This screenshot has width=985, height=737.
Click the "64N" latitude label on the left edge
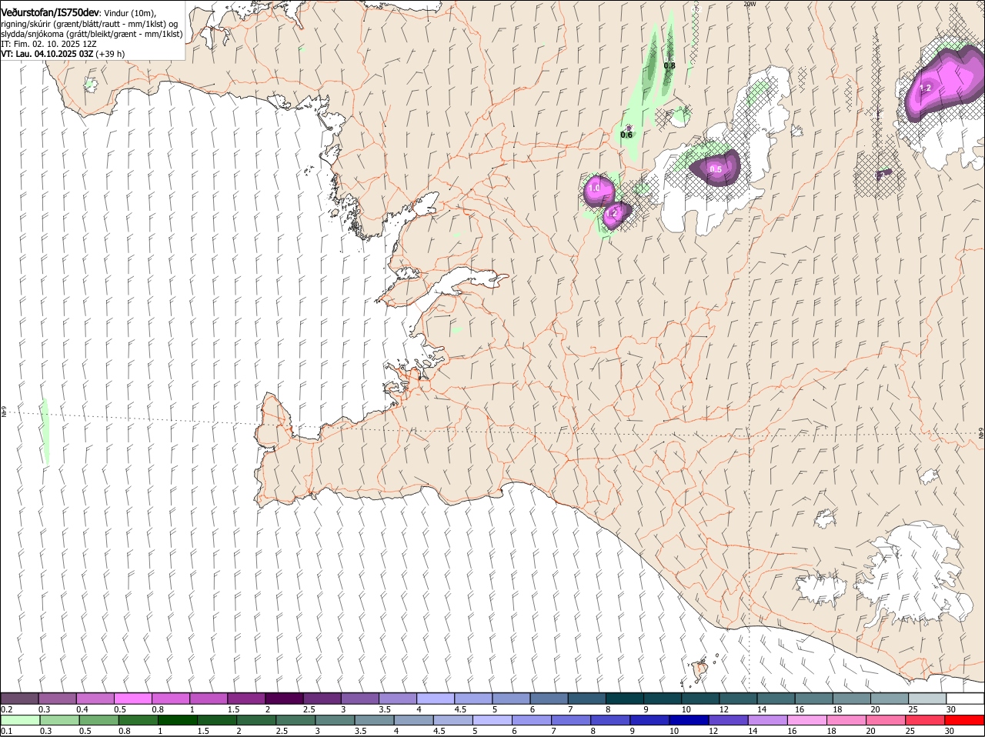pos(4,412)
